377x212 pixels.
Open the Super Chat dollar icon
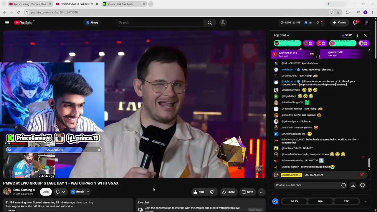353,185
